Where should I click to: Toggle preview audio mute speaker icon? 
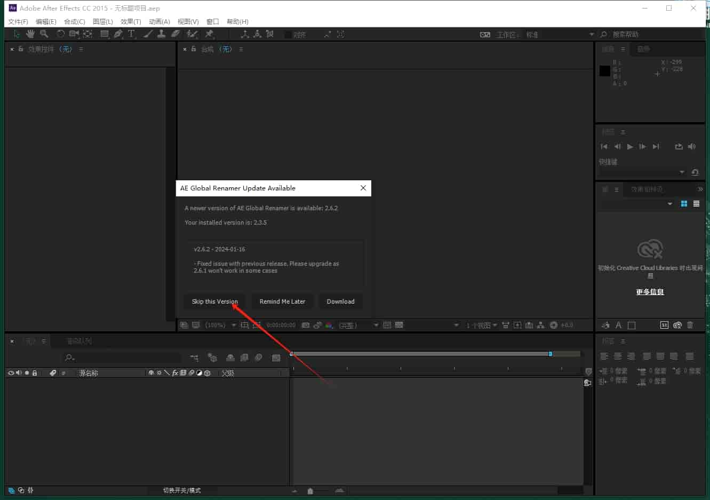click(692, 147)
